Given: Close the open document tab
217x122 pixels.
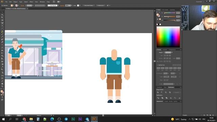Looking at the screenshot, I should (x=27, y=8).
